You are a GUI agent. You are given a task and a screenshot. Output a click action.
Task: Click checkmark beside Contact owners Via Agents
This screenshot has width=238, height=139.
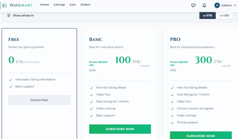(172, 109)
